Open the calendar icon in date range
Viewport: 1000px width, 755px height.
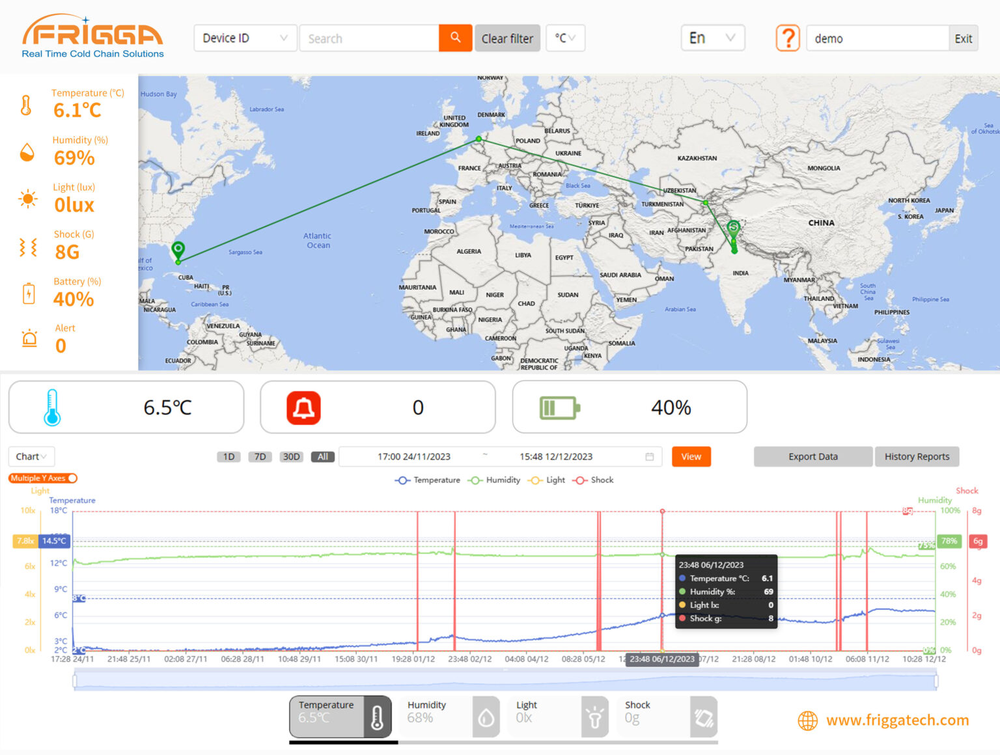(x=649, y=457)
